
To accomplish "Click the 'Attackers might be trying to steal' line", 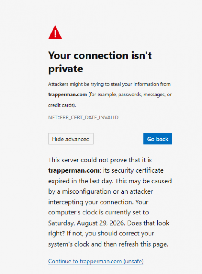I will point(110,84).
